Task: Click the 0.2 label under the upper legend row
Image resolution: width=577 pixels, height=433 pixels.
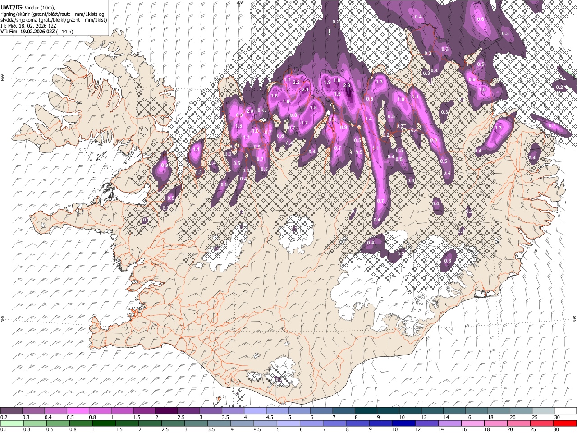Action: coord(3,417)
